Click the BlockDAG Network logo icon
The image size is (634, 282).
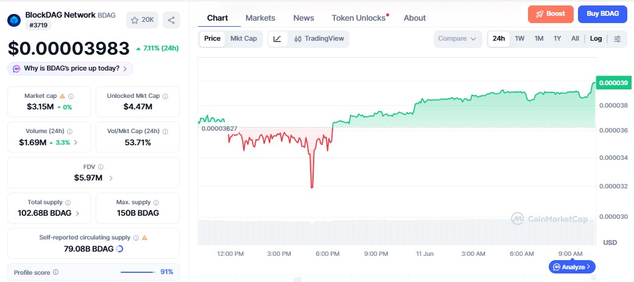click(x=14, y=20)
